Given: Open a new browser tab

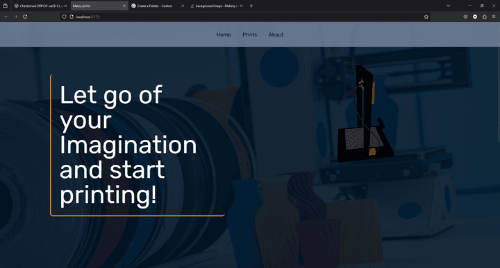Looking at the screenshot, I should pos(251,6).
